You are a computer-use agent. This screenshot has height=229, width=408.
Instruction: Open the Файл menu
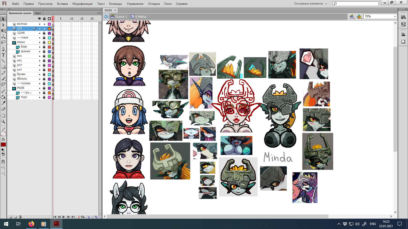[16, 4]
